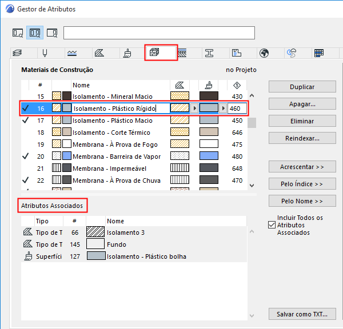Sort materials by # index column
Screen dimensions: 343x329
coord(40,85)
